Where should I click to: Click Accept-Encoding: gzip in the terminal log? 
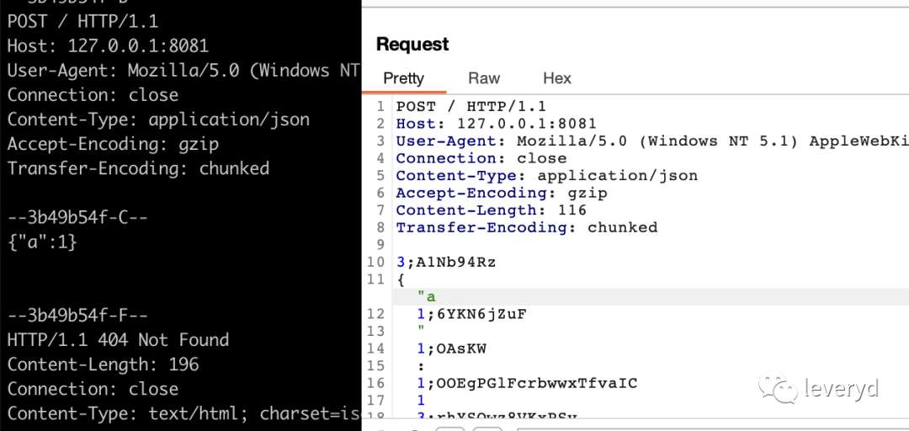[x=113, y=145]
